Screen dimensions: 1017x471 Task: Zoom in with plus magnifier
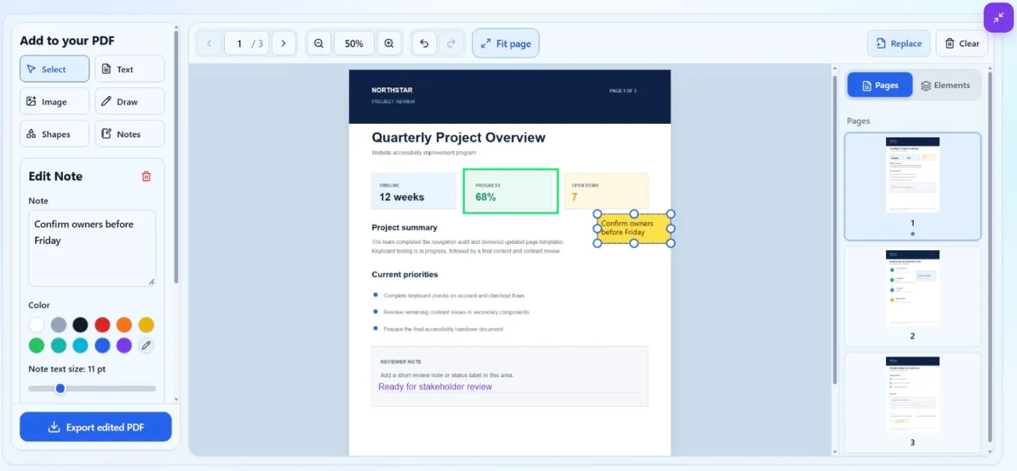pyautogui.click(x=389, y=44)
